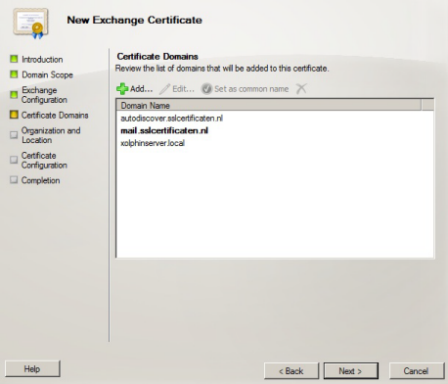Open the Introduction wizard step
Viewport: 448px width, 384px height.
42,60
